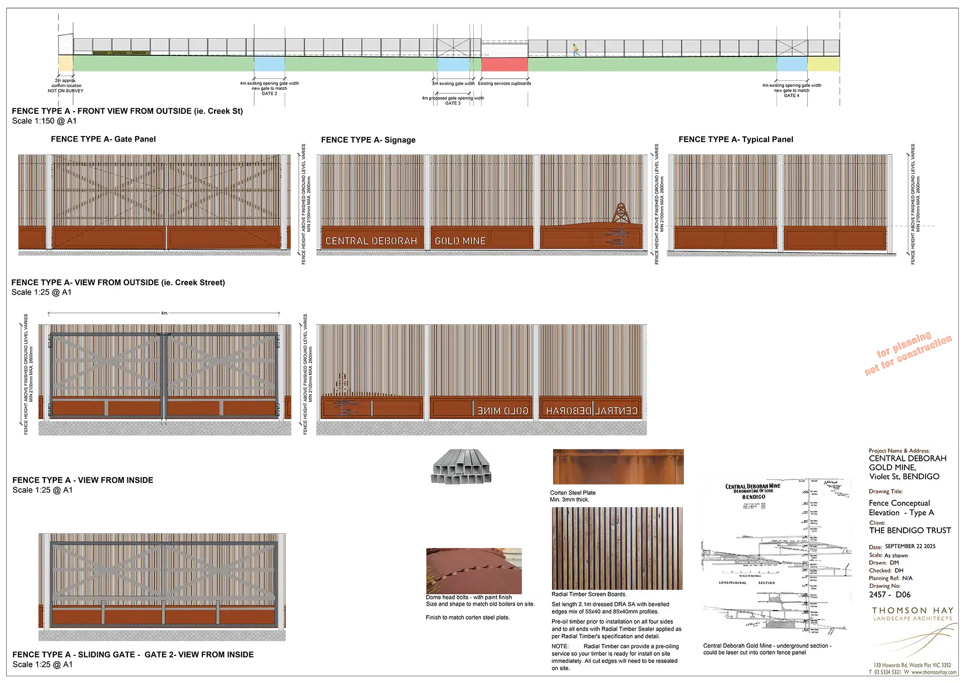Click the 'Radial Timber Screen Boards.' caption
Image resolution: width=967 pixels, height=683 pixels.
(x=589, y=594)
